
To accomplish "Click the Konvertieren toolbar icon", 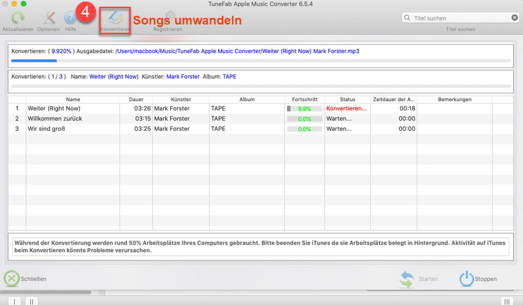I will pyautogui.click(x=114, y=19).
